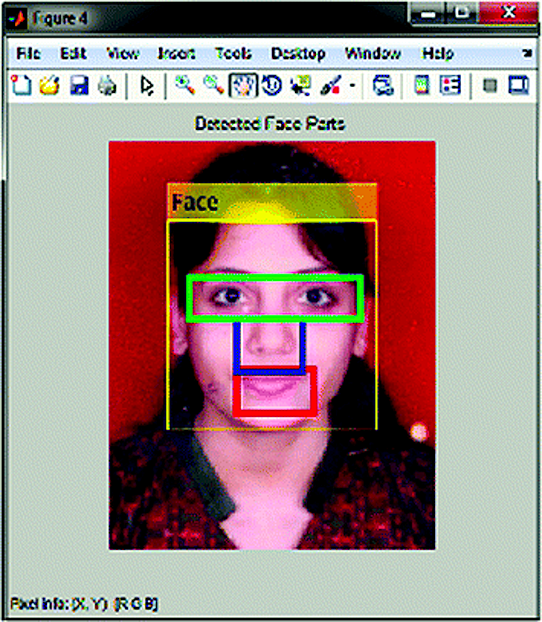542x622 pixels.
Task: Select the Zoom In magnifier tool
Action: pyautogui.click(x=184, y=86)
